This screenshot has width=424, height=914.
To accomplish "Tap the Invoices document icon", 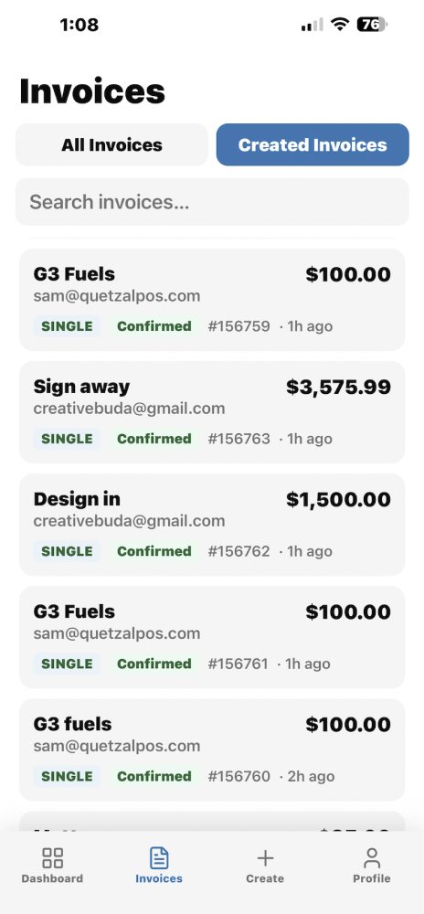I will coord(159,858).
